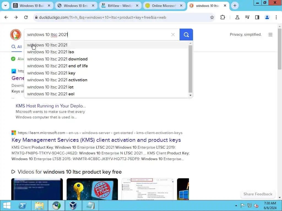Choose suggestion "windows 10 ltsc 2021 iso"

pos(107,52)
